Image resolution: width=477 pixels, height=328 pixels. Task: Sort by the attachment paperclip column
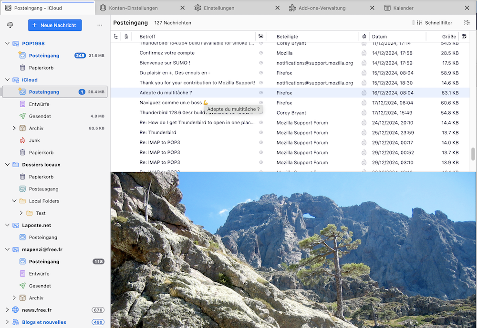[x=126, y=37]
